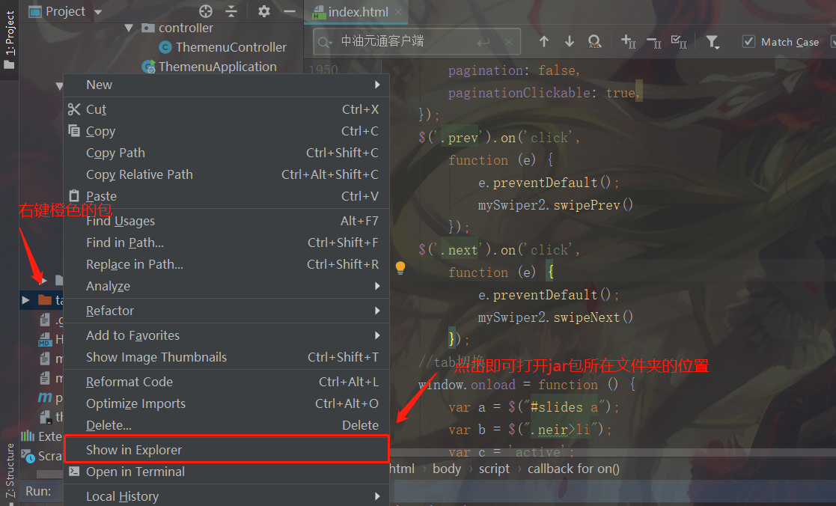Select the ThemenuController class icon
The width and height of the screenshot is (836, 506).
tap(165, 47)
